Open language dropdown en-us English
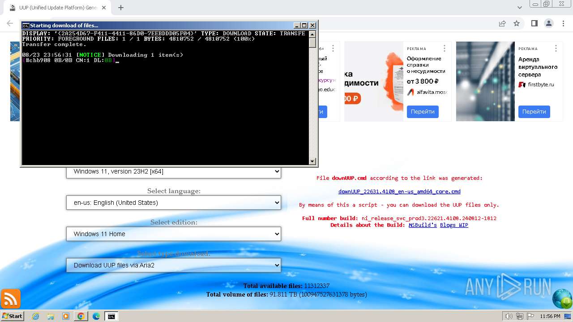This screenshot has height=322, width=573. tap(174, 203)
